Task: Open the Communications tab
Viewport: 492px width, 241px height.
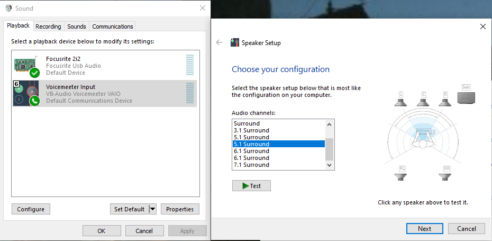Action: [x=113, y=26]
